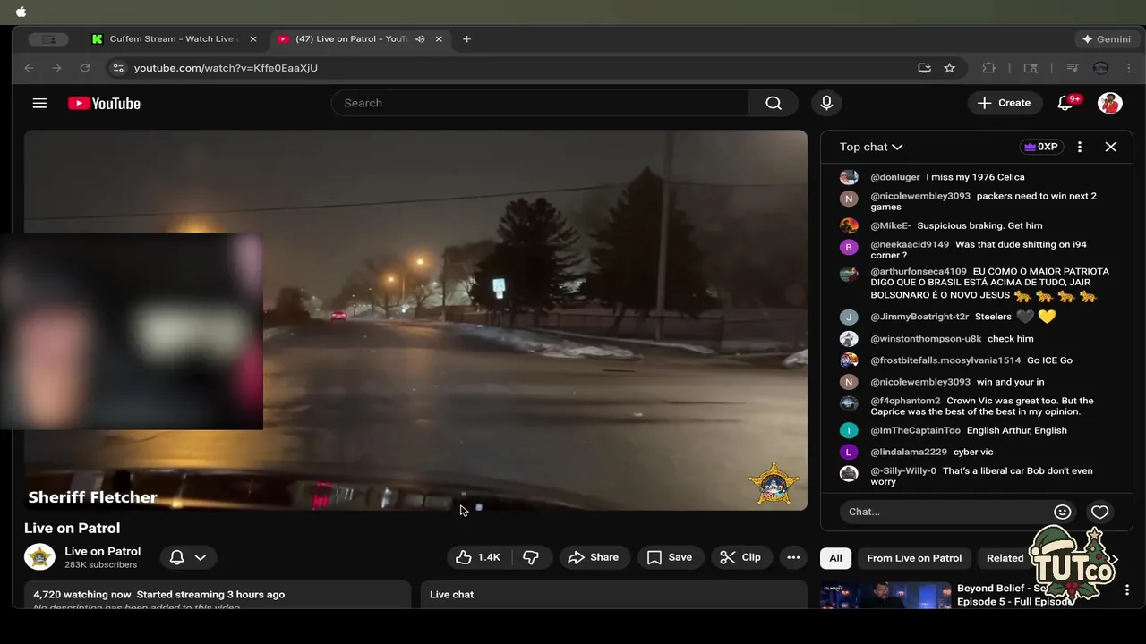
Task: Click the video player
Action: click(x=415, y=320)
